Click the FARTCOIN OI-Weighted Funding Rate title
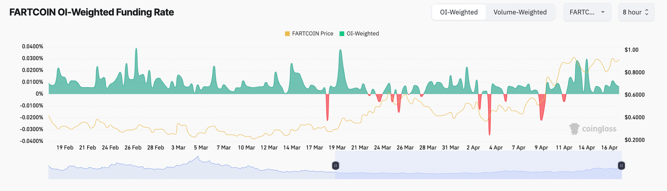Screen dimensions: 667x191 (92, 12)
